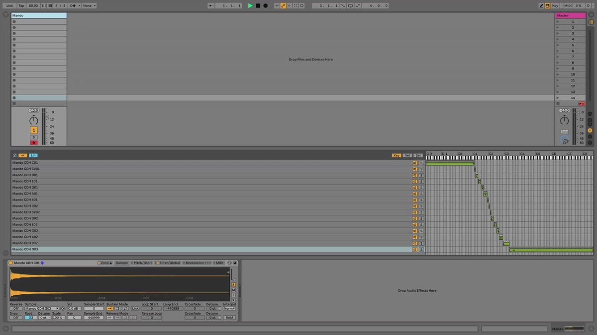The height and width of the screenshot is (335, 597).
Task: Click the Vel zone editor button
Action: pyautogui.click(x=407, y=155)
